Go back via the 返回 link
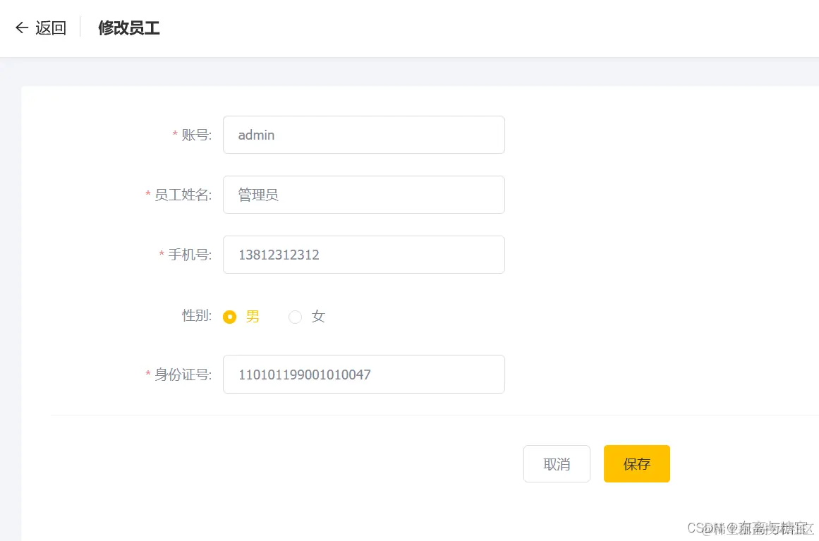Image resolution: width=819 pixels, height=541 pixels. point(51,28)
